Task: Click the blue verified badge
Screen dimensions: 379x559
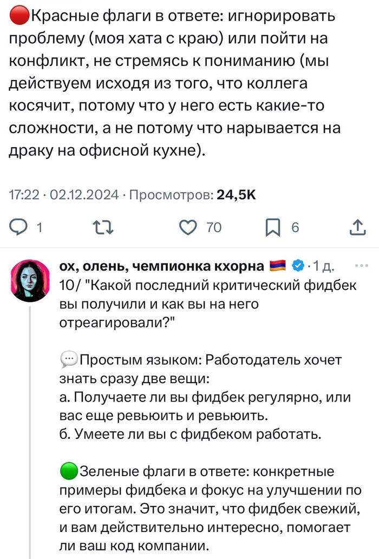Action: click(298, 266)
